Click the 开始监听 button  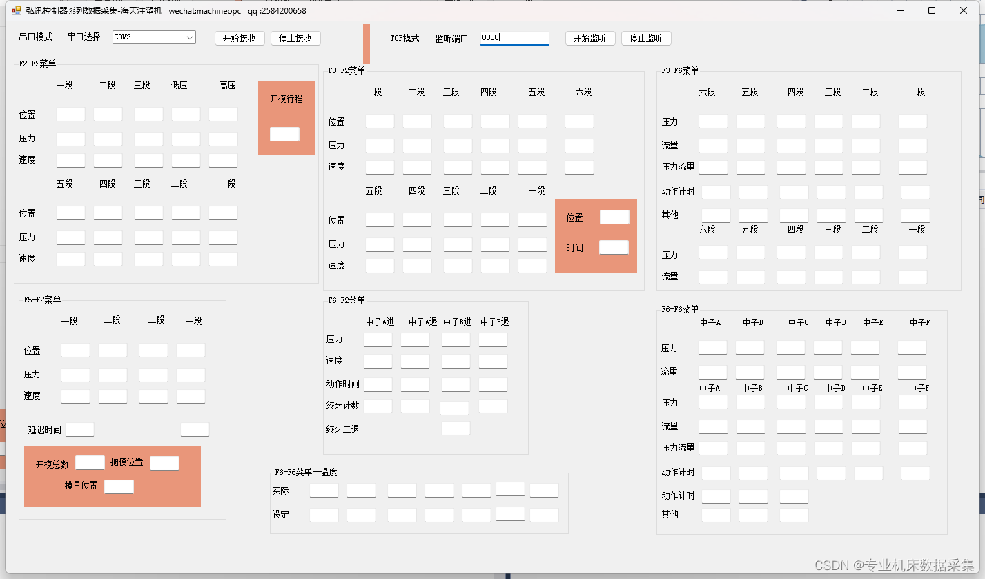590,39
